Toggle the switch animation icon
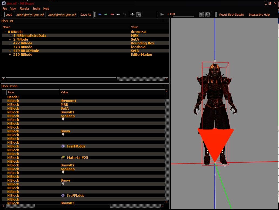The image size is (279, 210). point(208,15)
